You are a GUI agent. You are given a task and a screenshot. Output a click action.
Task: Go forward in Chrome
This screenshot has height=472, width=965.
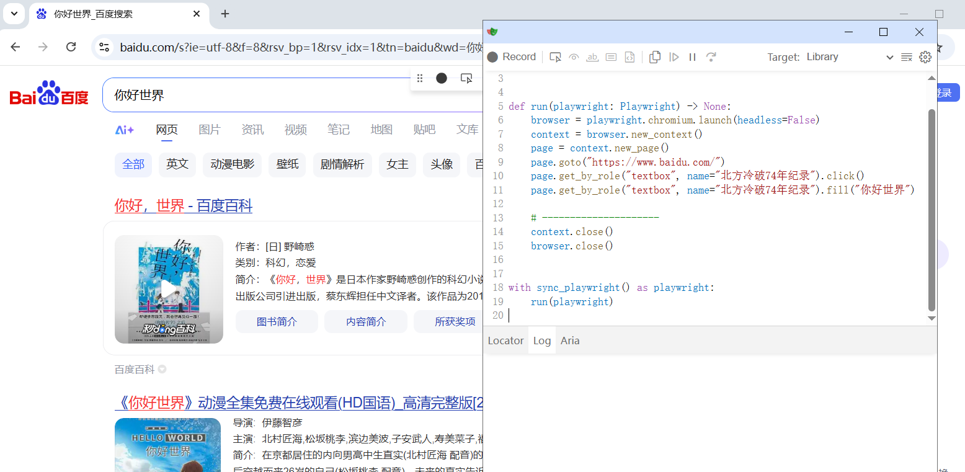pos(43,47)
